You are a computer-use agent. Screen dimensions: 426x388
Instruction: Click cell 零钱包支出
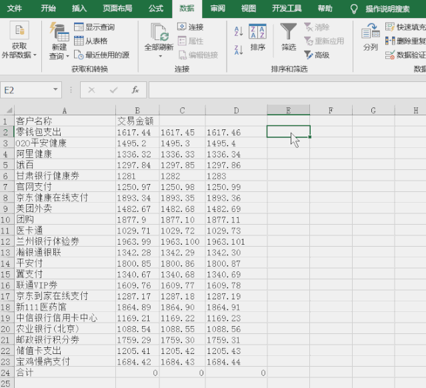65,132
